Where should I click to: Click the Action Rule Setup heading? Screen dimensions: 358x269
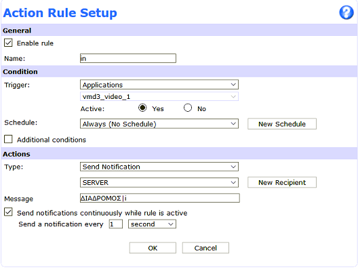point(60,13)
